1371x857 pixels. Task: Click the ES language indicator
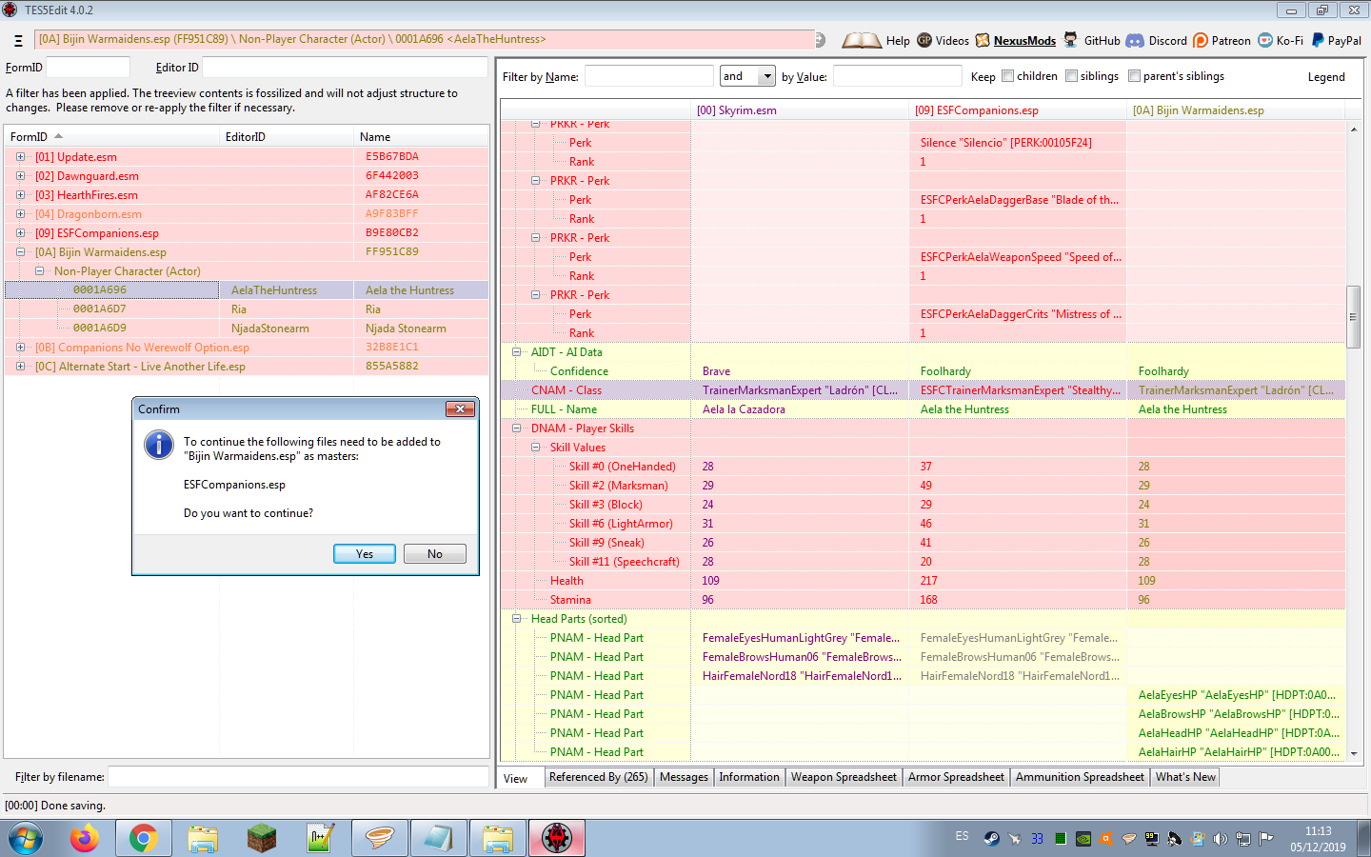(x=962, y=836)
